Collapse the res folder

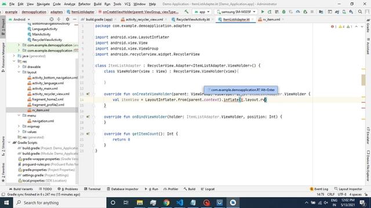pyautogui.click(x=14, y=61)
